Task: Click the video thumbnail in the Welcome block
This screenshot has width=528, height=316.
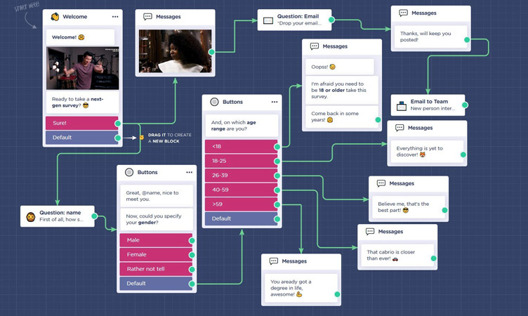Action: pos(83,68)
